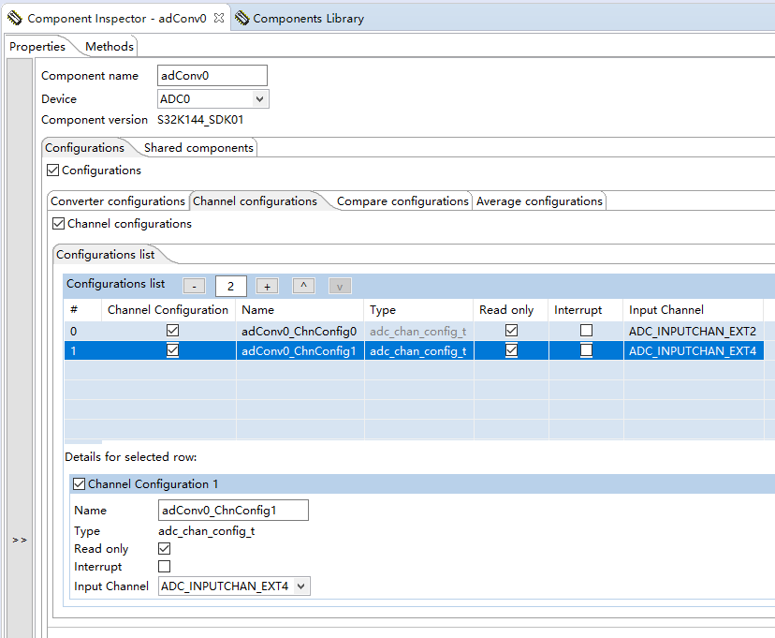The image size is (775, 638).
Task: Toggle Interrupt checkbox in row 0
Action: click(x=586, y=331)
